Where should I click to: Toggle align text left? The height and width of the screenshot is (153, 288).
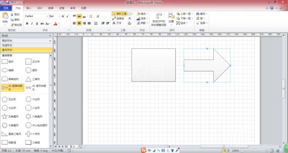point(75,23)
